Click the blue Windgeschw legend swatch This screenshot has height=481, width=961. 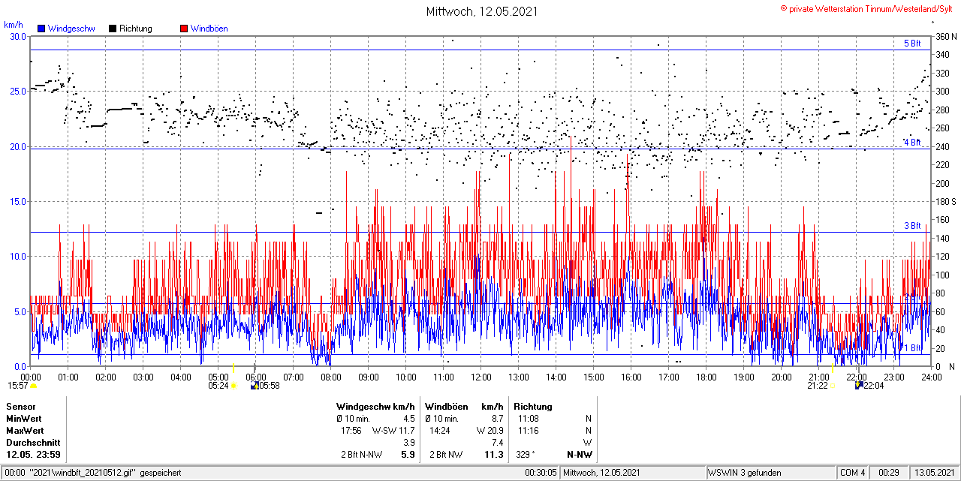[x=42, y=29]
